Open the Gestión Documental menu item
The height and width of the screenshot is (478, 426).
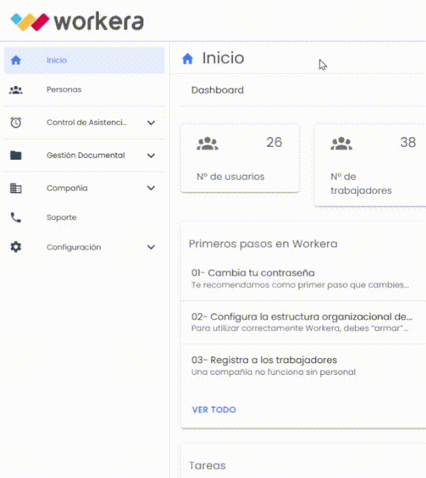(x=85, y=155)
